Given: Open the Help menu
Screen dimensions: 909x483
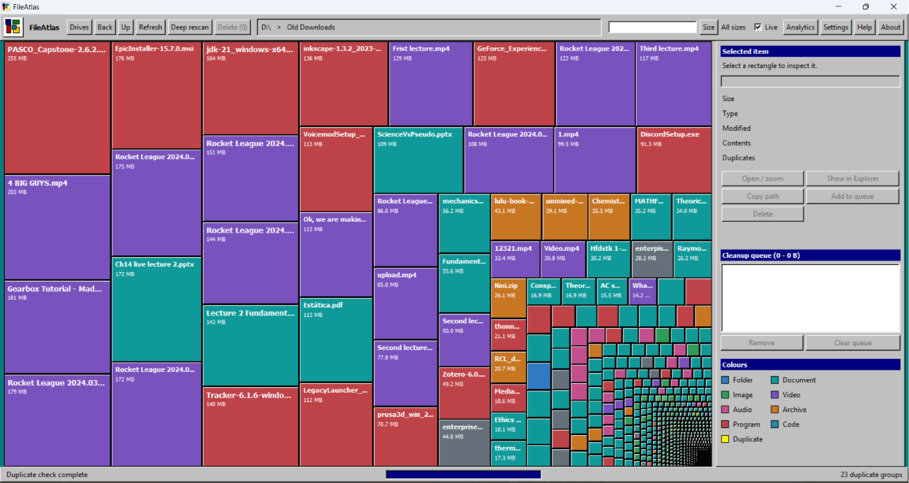Looking at the screenshot, I should (x=865, y=27).
